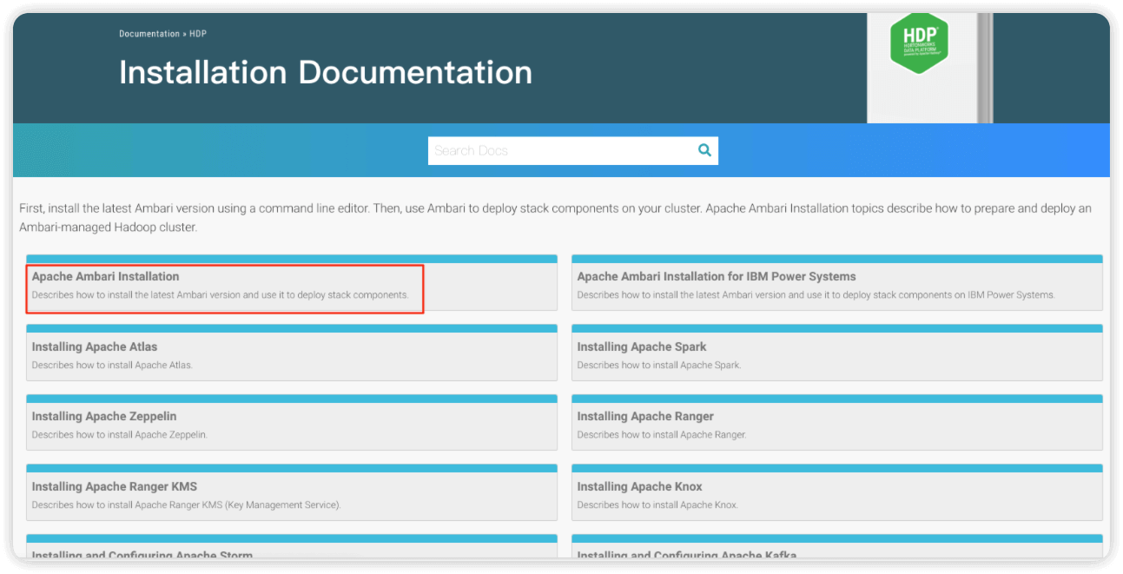Open Installing Apache Zeppelin card
Screen dimensions: 1123x574
pos(292,423)
